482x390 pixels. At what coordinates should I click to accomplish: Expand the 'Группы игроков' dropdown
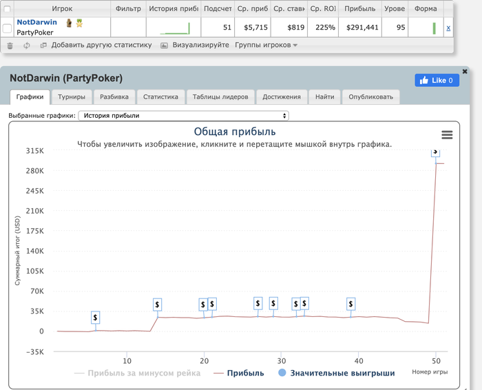tap(266, 45)
